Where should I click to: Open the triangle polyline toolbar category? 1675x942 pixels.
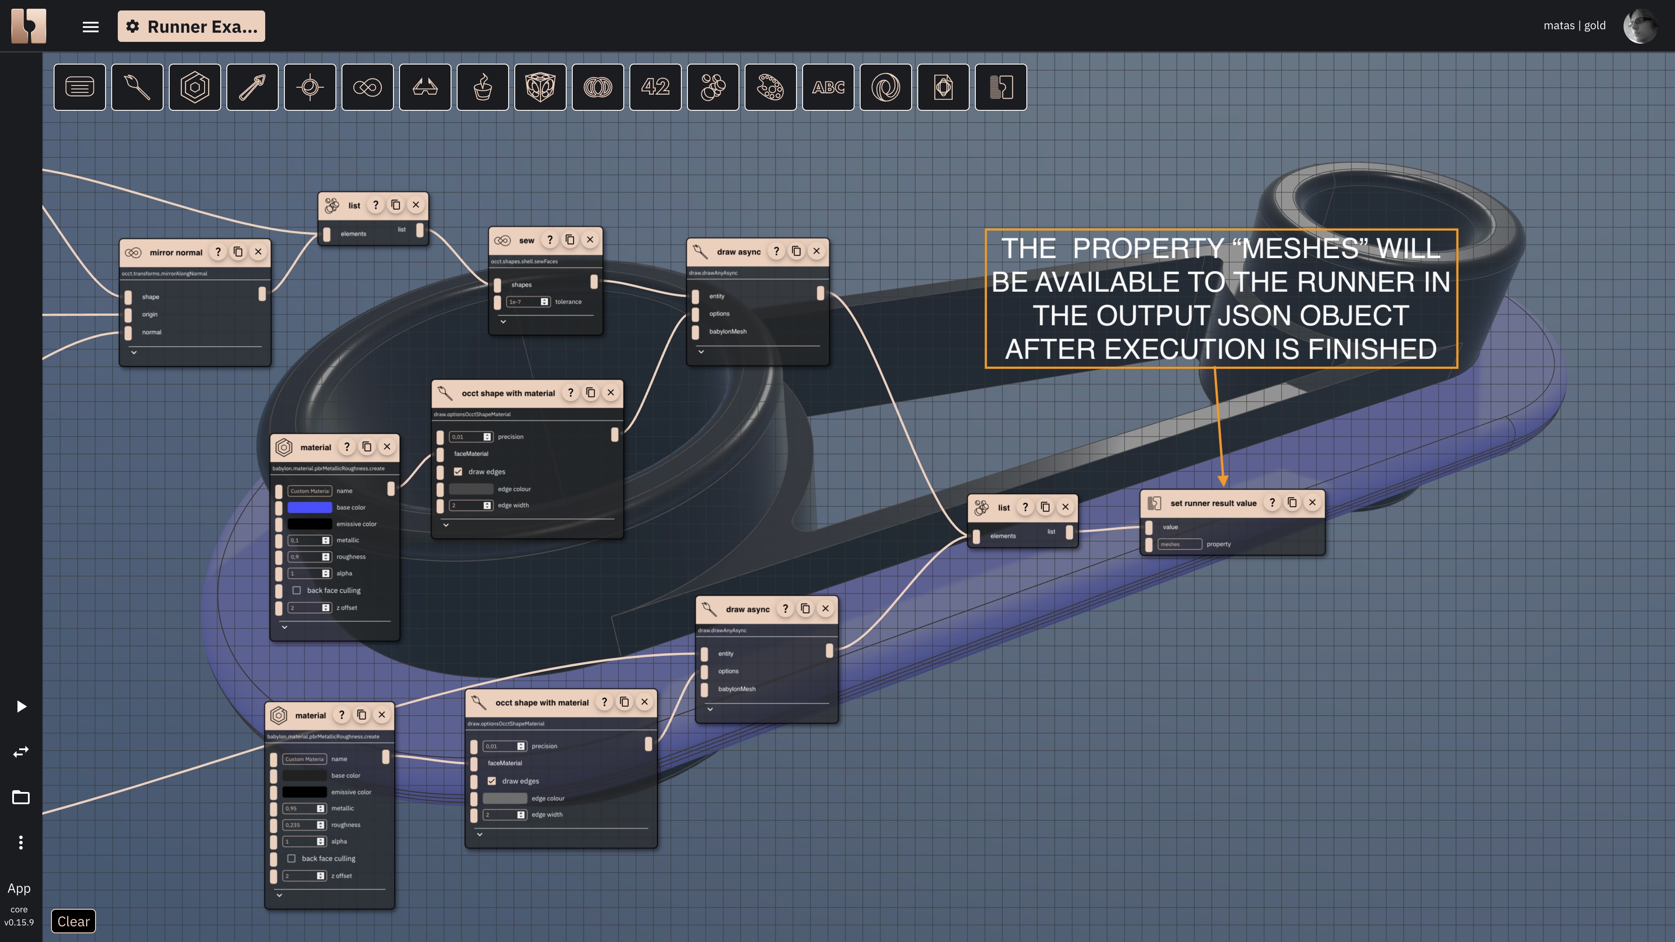click(x=425, y=87)
